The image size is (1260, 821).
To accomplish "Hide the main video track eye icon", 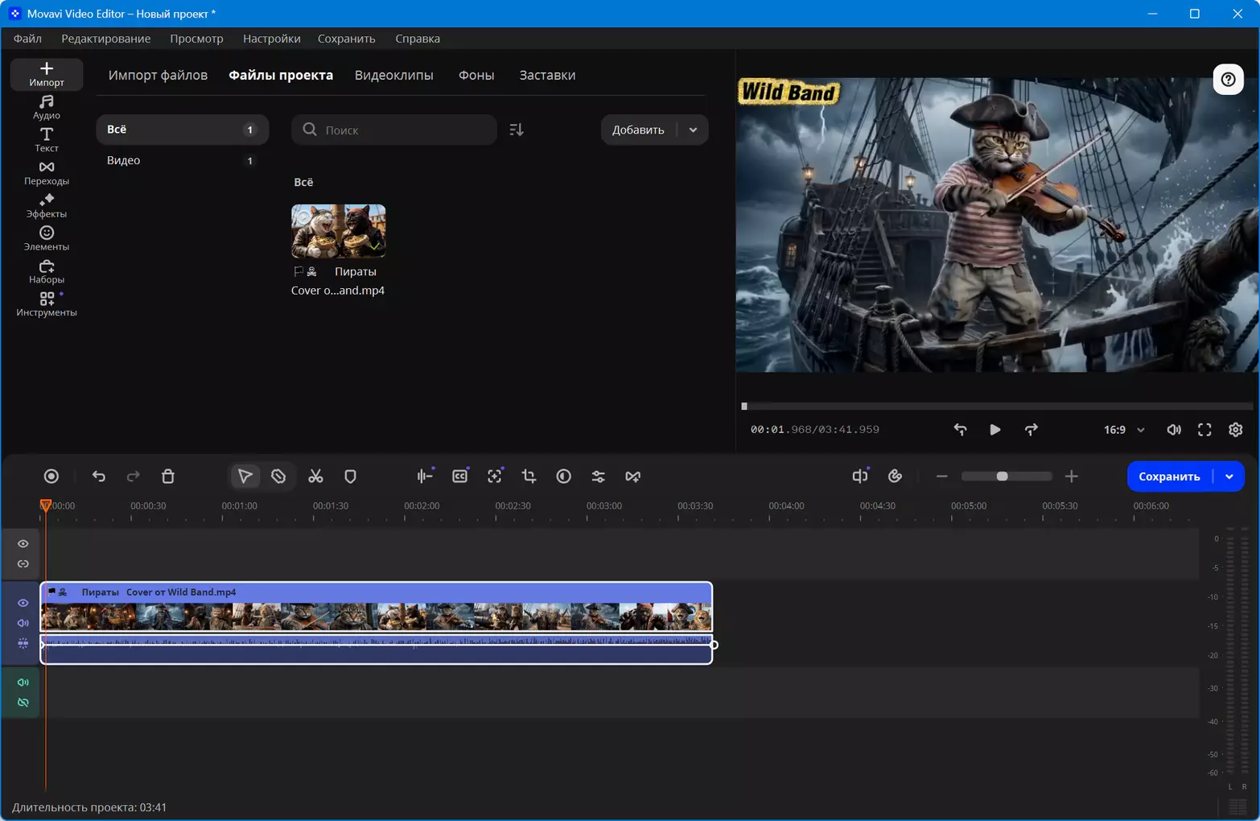I will tap(23, 603).
